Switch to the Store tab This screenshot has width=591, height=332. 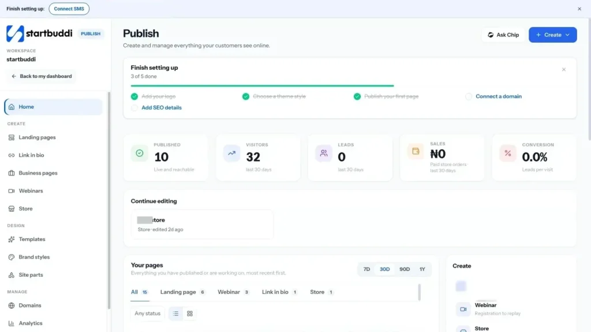[321, 292]
